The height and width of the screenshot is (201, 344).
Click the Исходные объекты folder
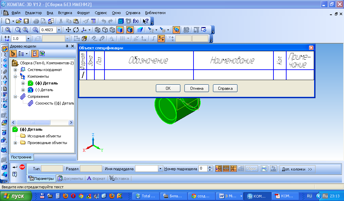click(x=44, y=136)
